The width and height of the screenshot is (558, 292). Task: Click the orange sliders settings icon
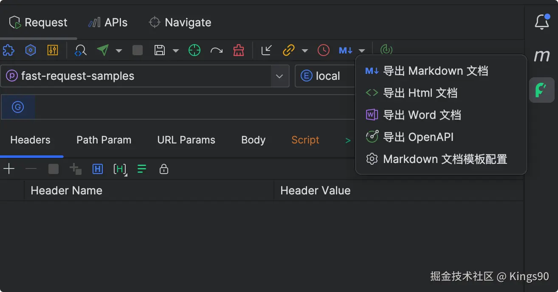coord(53,50)
